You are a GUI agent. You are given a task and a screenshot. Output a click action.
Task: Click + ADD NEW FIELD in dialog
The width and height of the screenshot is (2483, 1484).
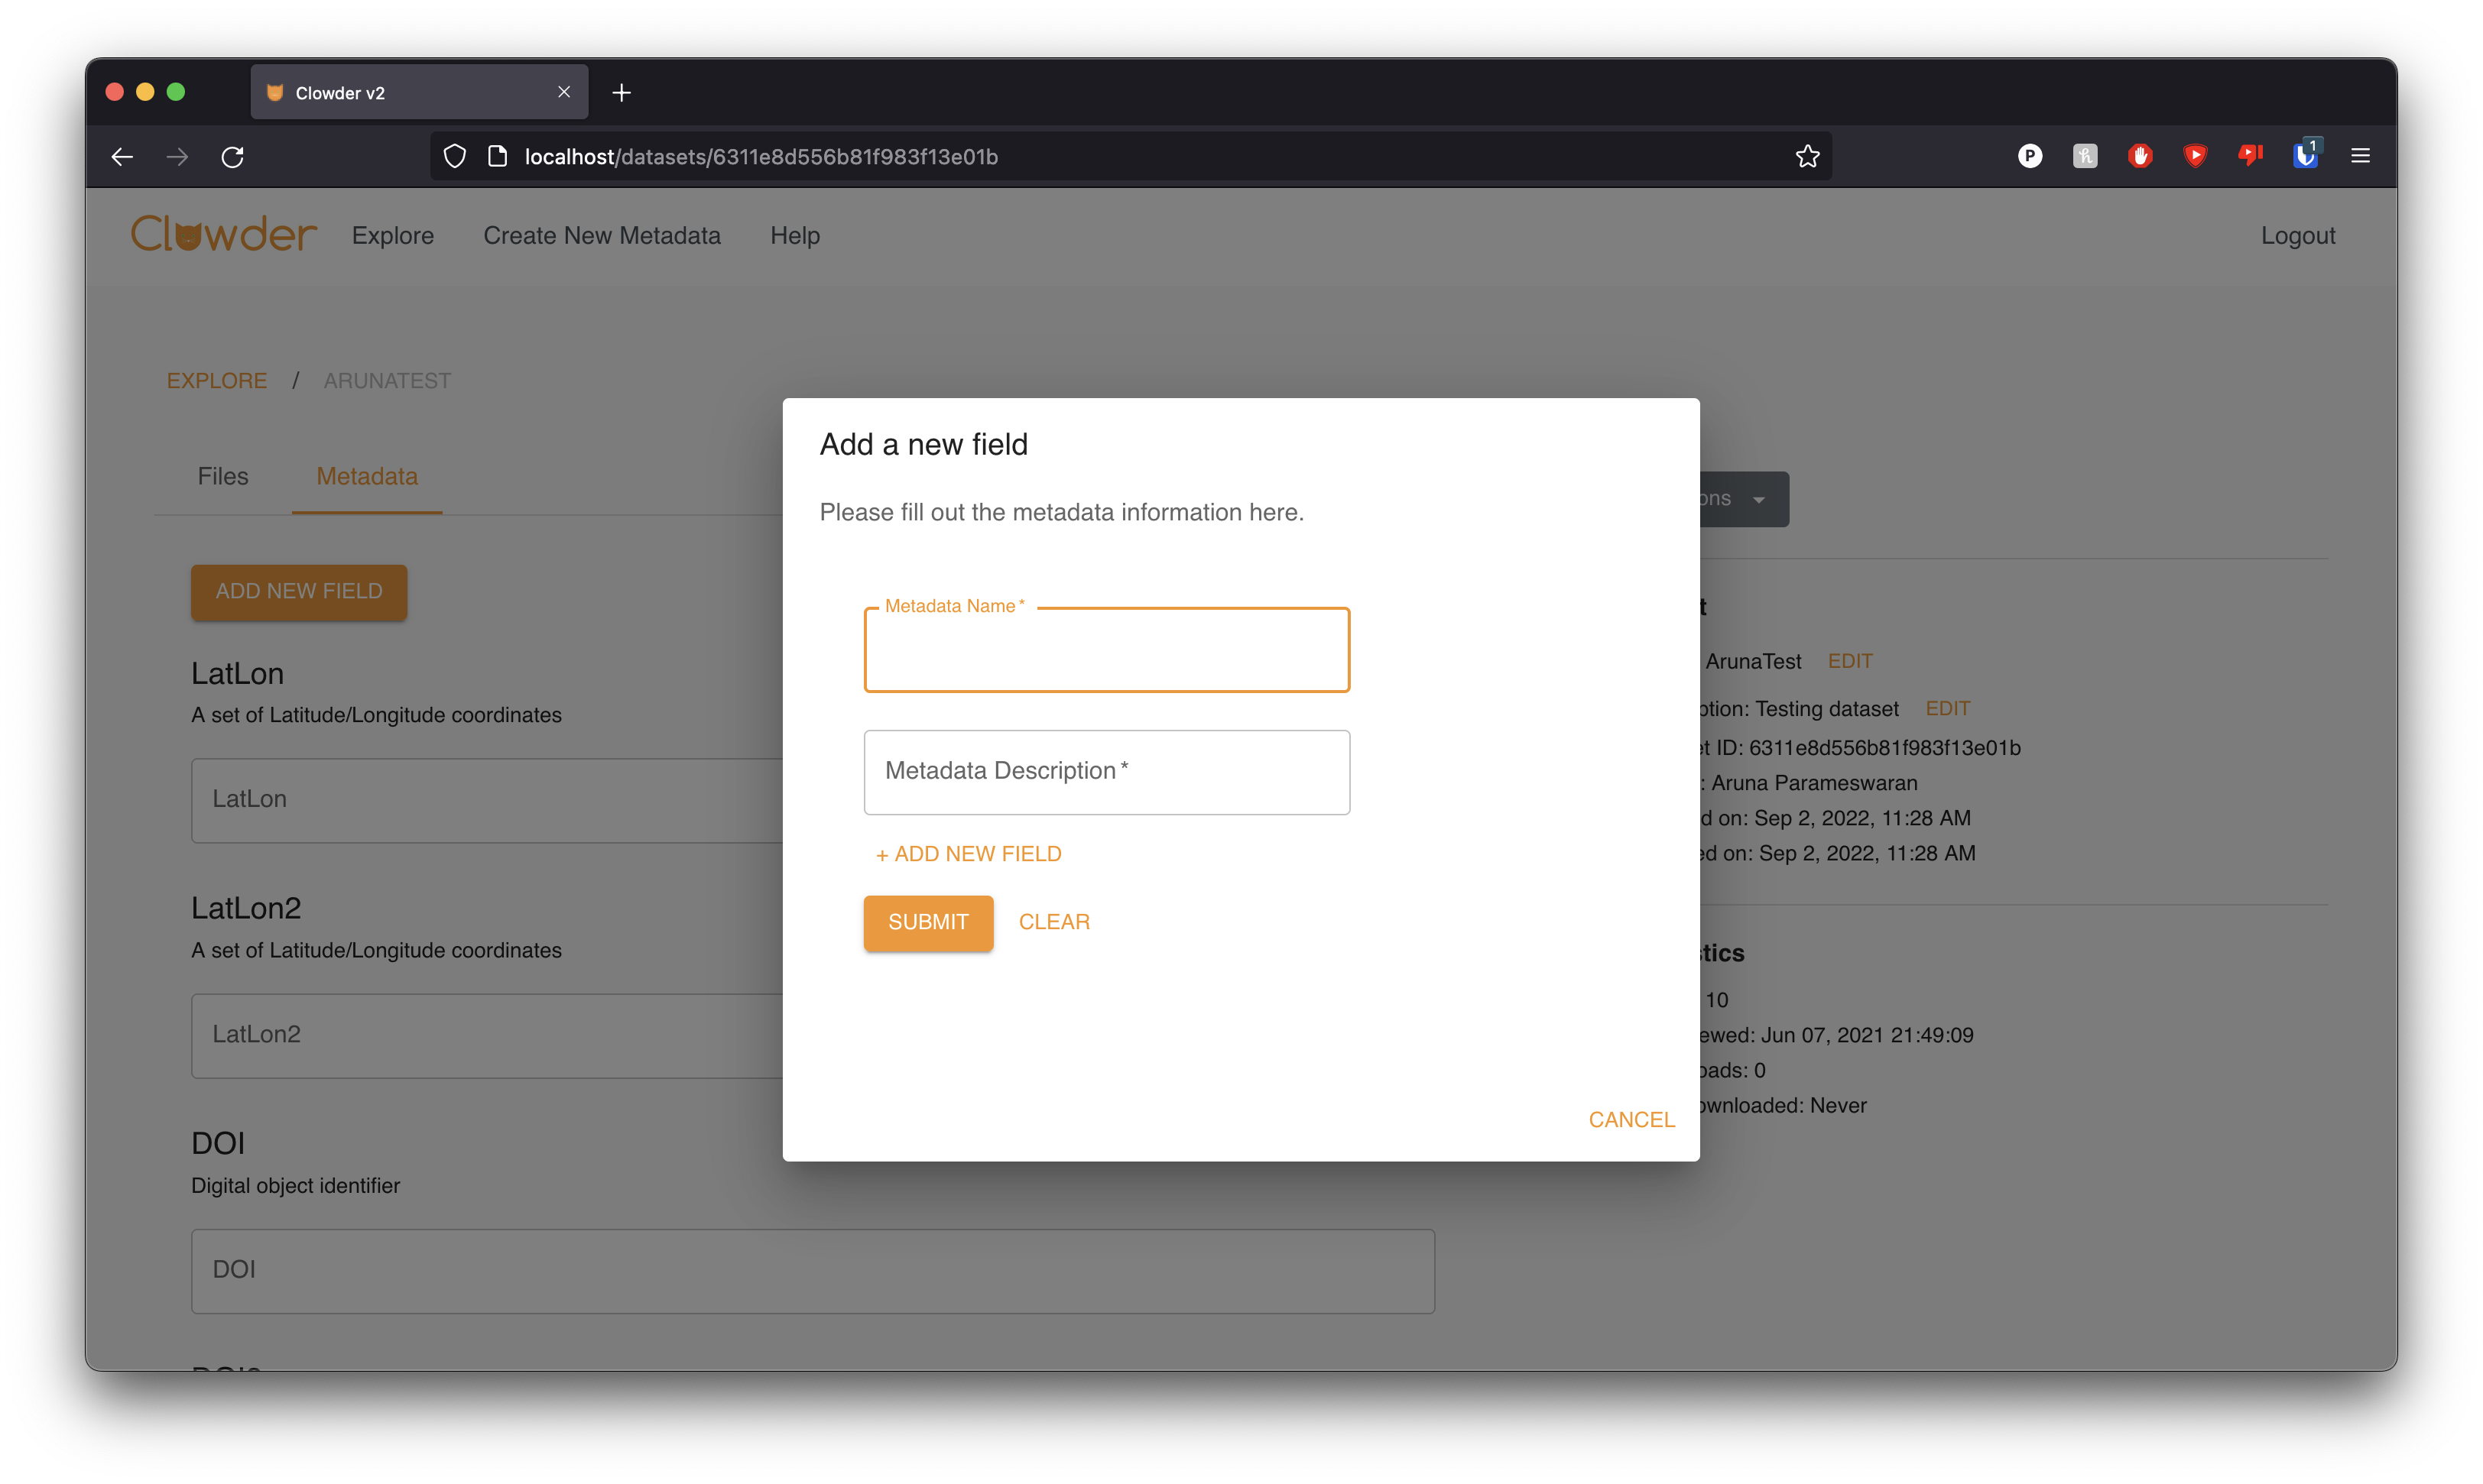pos(969,854)
